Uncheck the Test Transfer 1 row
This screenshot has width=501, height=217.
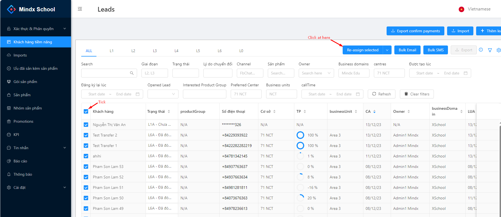(x=86, y=146)
